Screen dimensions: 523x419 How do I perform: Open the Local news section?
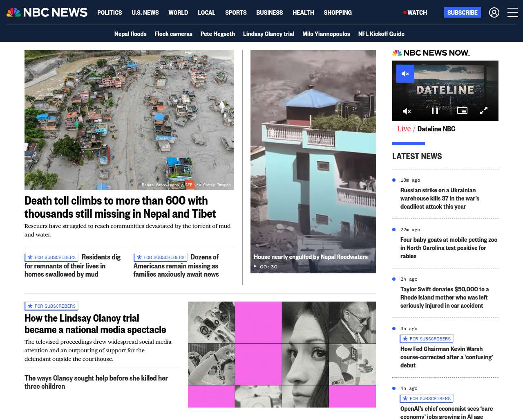pyautogui.click(x=206, y=13)
